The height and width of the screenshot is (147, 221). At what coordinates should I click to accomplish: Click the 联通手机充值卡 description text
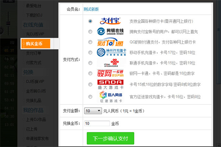pos(162,63)
